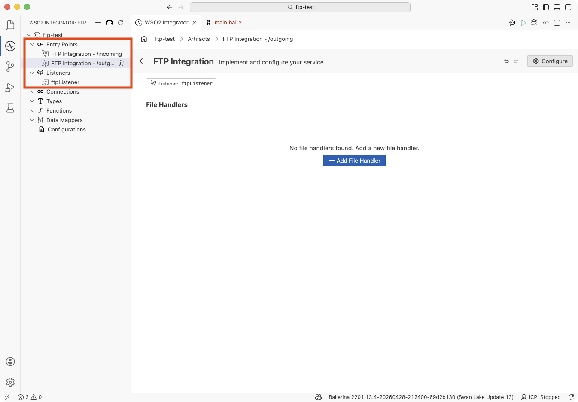
Task: Open Source Control view
Action: click(10, 67)
